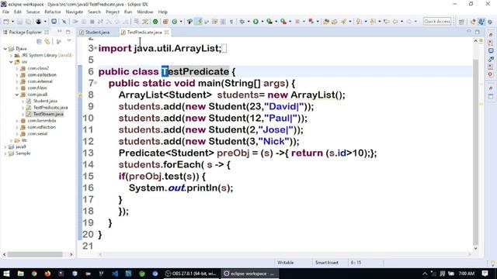This screenshot has width=497, height=279.
Task: Open Firefox from the taskbar
Action: pyautogui.click(x=47, y=274)
